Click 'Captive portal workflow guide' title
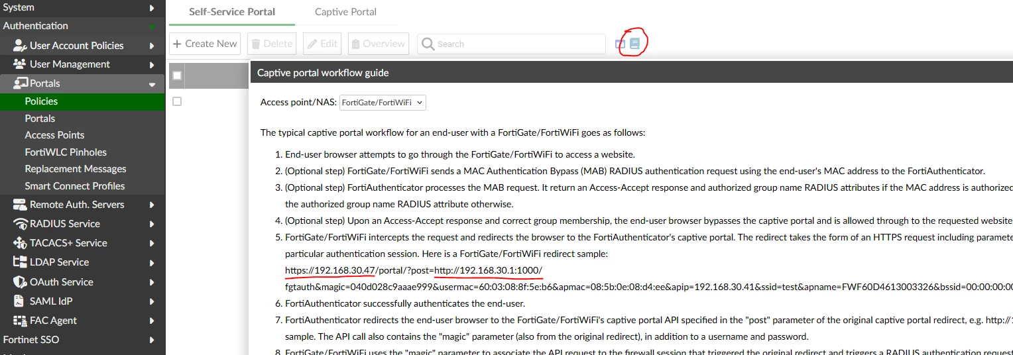 coord(323,73)
